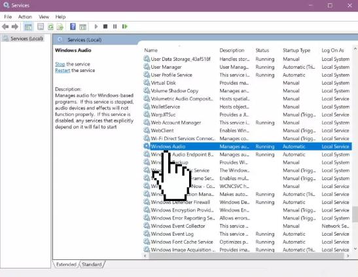The height and width of the screenshot is (277, 358).
Task: Sort by the Log On As column header
Action: pyautogui.click(x=332, y=50)
